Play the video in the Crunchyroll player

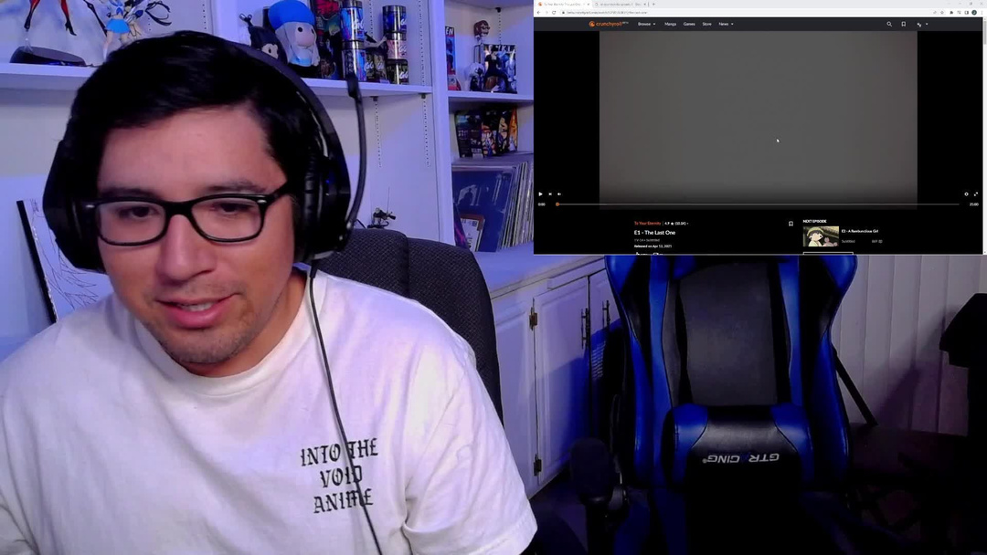(540, 194)
